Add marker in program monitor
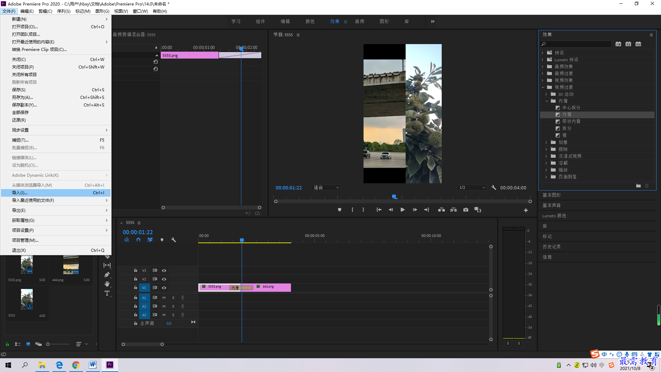The width and height of the screenshot is (661, 372). point(339,210)
